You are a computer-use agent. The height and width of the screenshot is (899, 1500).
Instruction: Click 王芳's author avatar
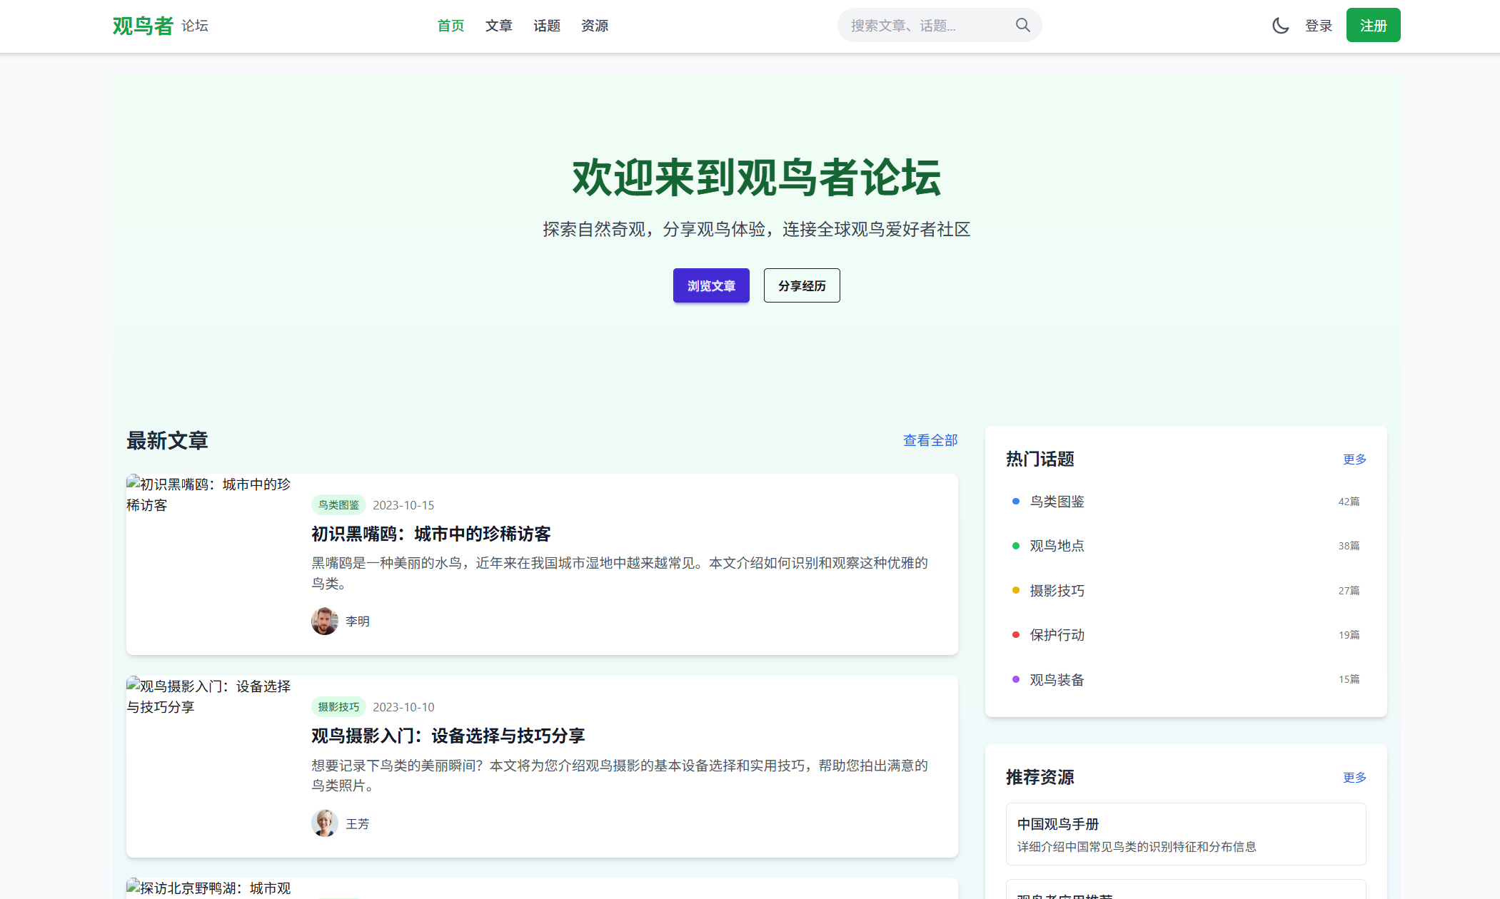[x=324, y=823]
